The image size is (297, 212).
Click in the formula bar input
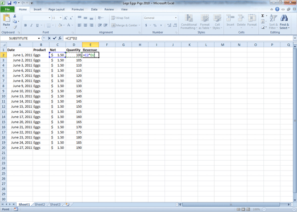tap(178, 38)
